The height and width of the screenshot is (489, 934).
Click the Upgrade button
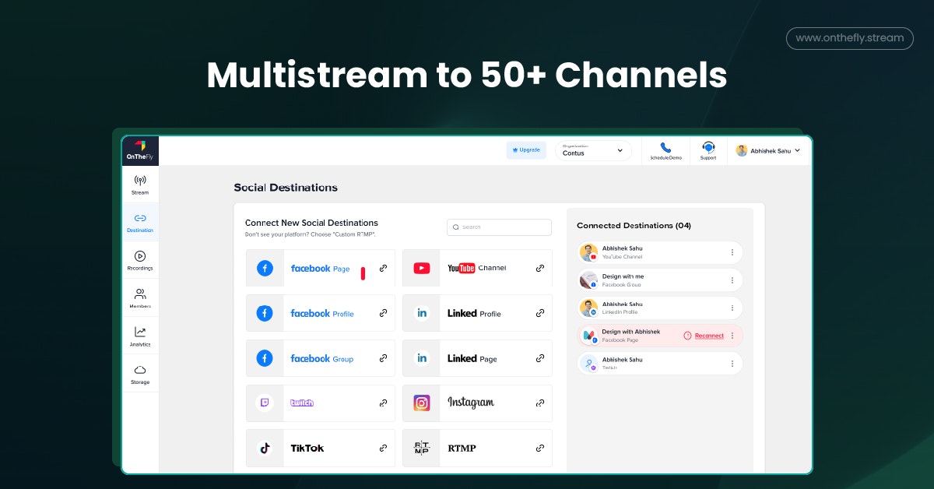[526, 150]
